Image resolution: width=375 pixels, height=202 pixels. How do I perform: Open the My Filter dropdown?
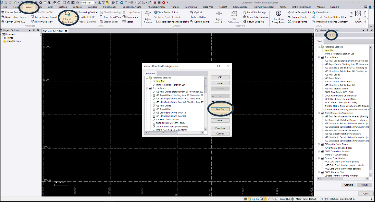coord(95,3)
